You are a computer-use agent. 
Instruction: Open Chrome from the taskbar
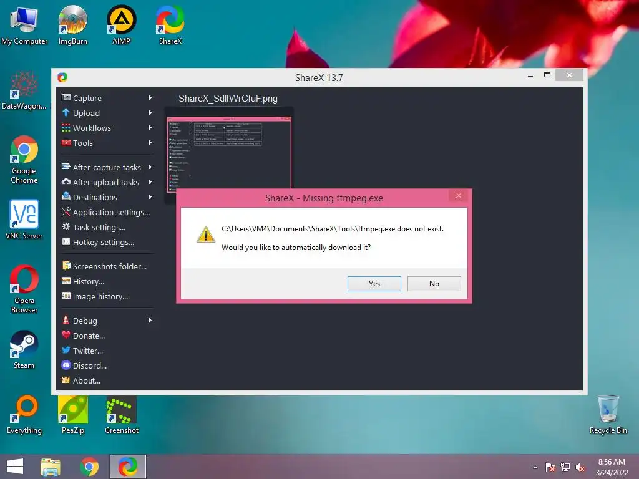[89, 467]
